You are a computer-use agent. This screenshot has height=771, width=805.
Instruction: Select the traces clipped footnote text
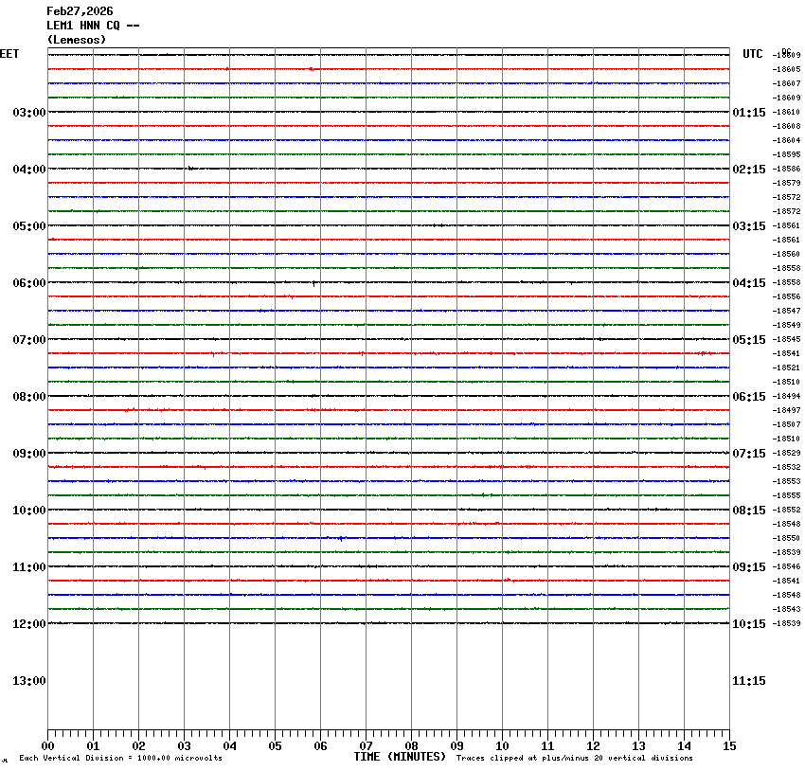coord(574,758)
